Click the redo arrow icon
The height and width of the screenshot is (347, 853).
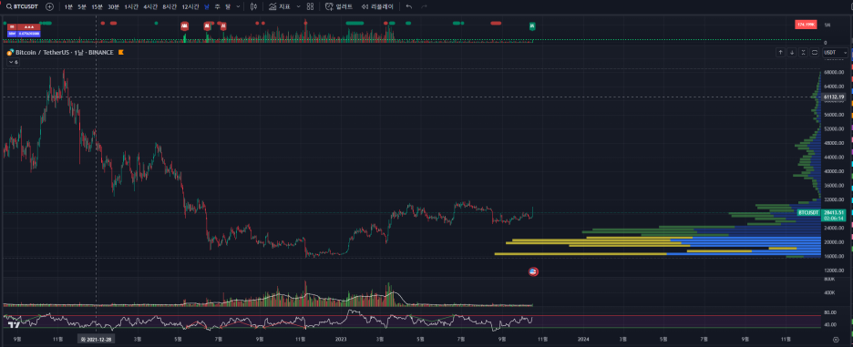click(425, 6)
